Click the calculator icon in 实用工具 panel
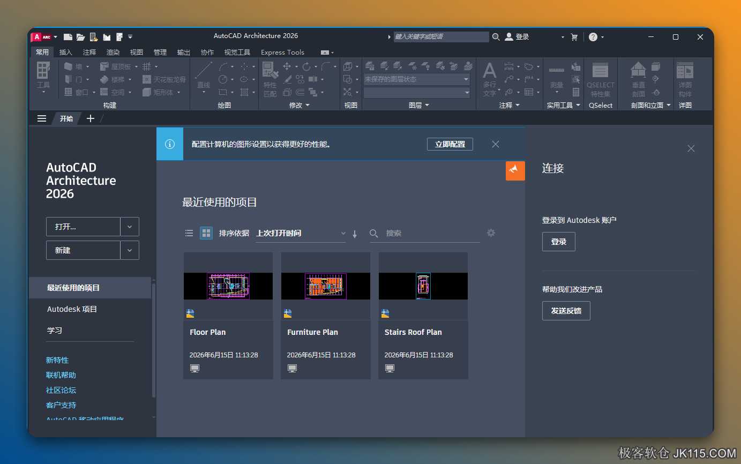Image resolution: width=741 pixels, height=464 pixels. [x=576, y=92]
